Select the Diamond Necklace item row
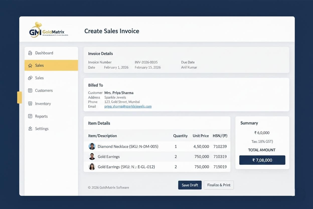 pyautogui.click(x=128, y=146)
